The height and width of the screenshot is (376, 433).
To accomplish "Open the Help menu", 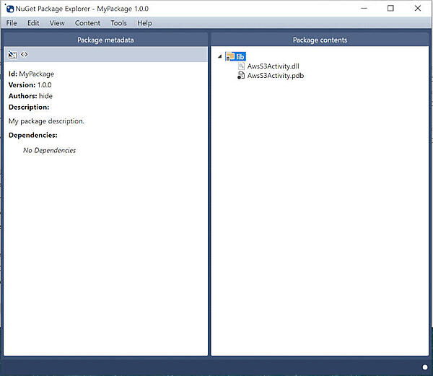I will pos(144,23).
